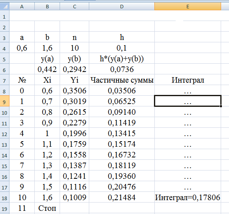Click Yi value 0,1387
Screen dimensions: 229x214
75,165
